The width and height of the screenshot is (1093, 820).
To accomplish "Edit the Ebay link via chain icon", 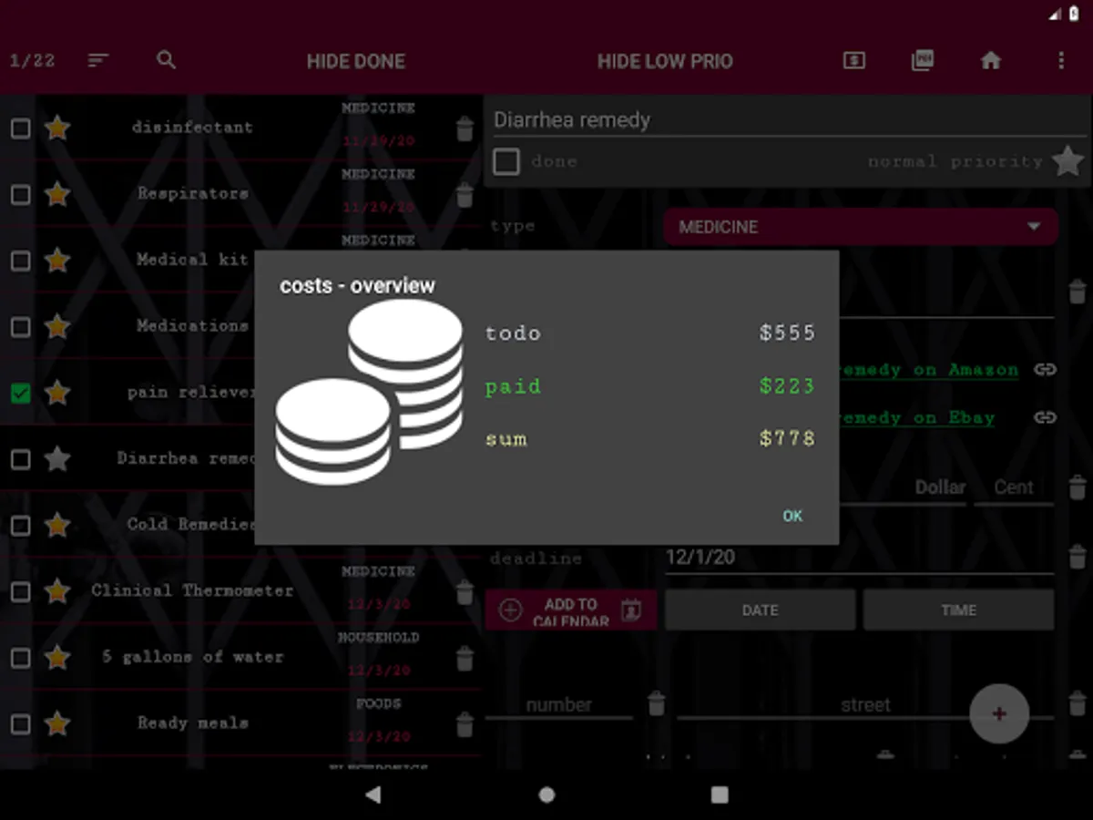I will (1045, 417).
